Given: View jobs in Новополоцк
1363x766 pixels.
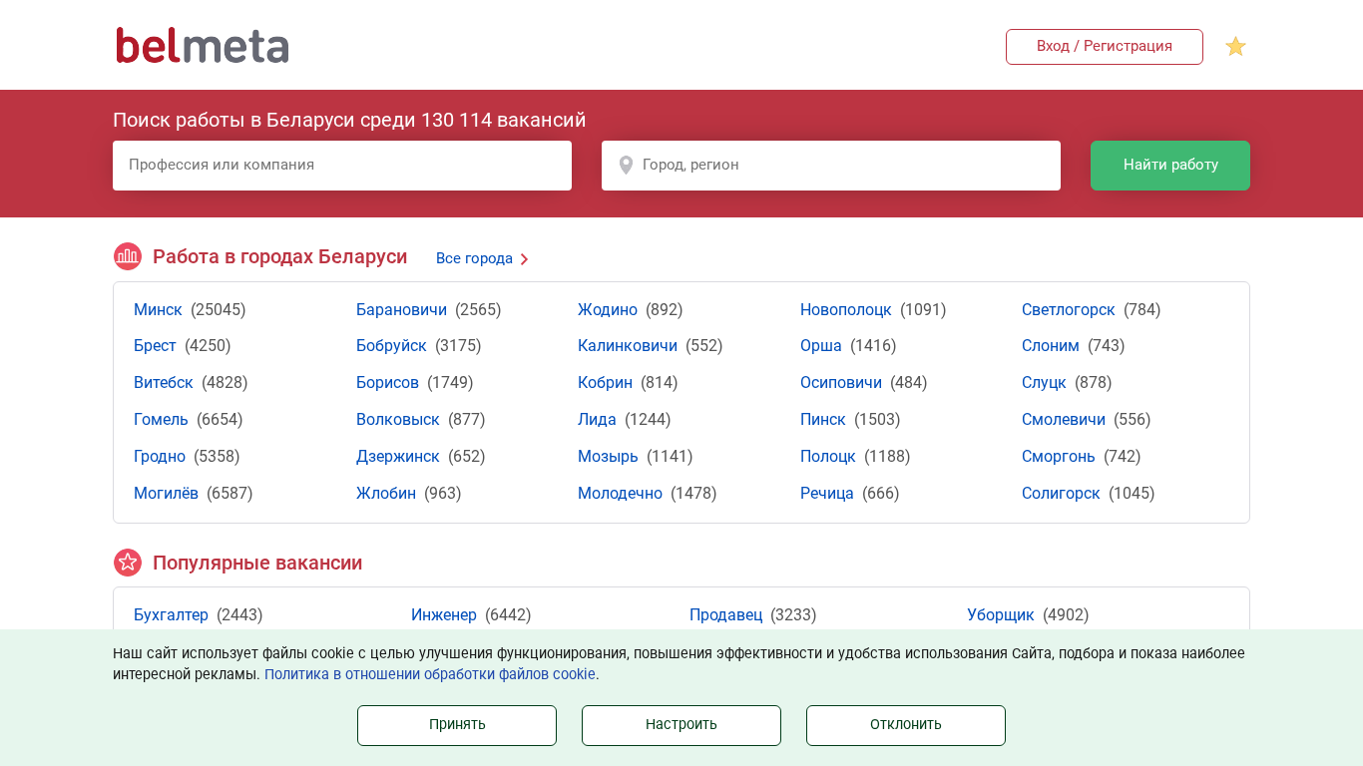Looking at the screenshot, I should [x=846, y=310].
